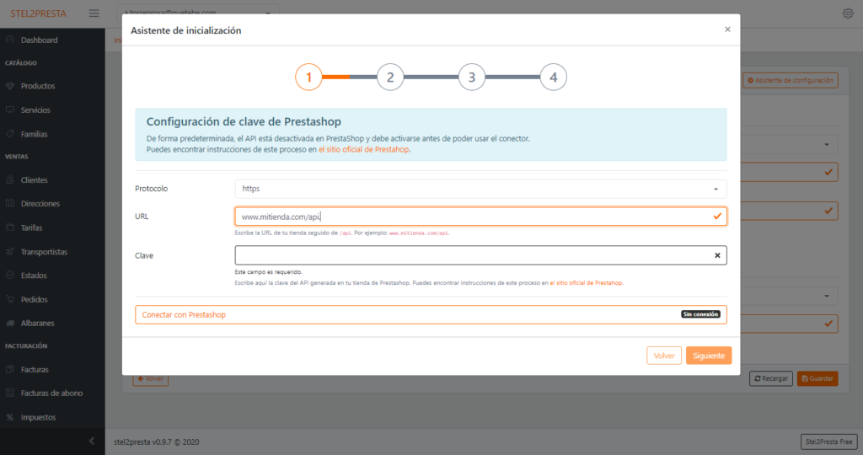
Task: Focus the URL input field
Action: [x=472, y=217]
